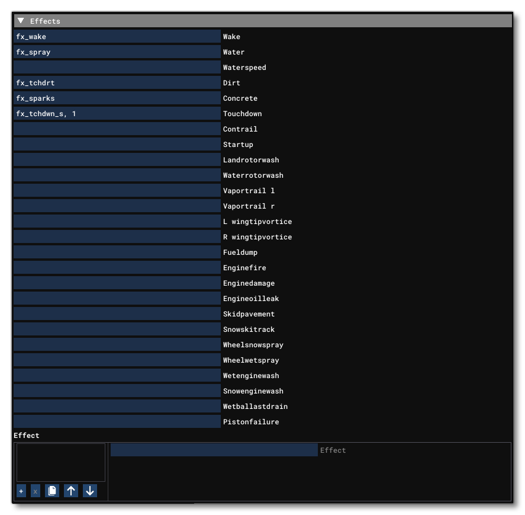Screen dimensions: 525x515
Task: Select the Dirt field containing fx_tchdrt
Action: 117,82
